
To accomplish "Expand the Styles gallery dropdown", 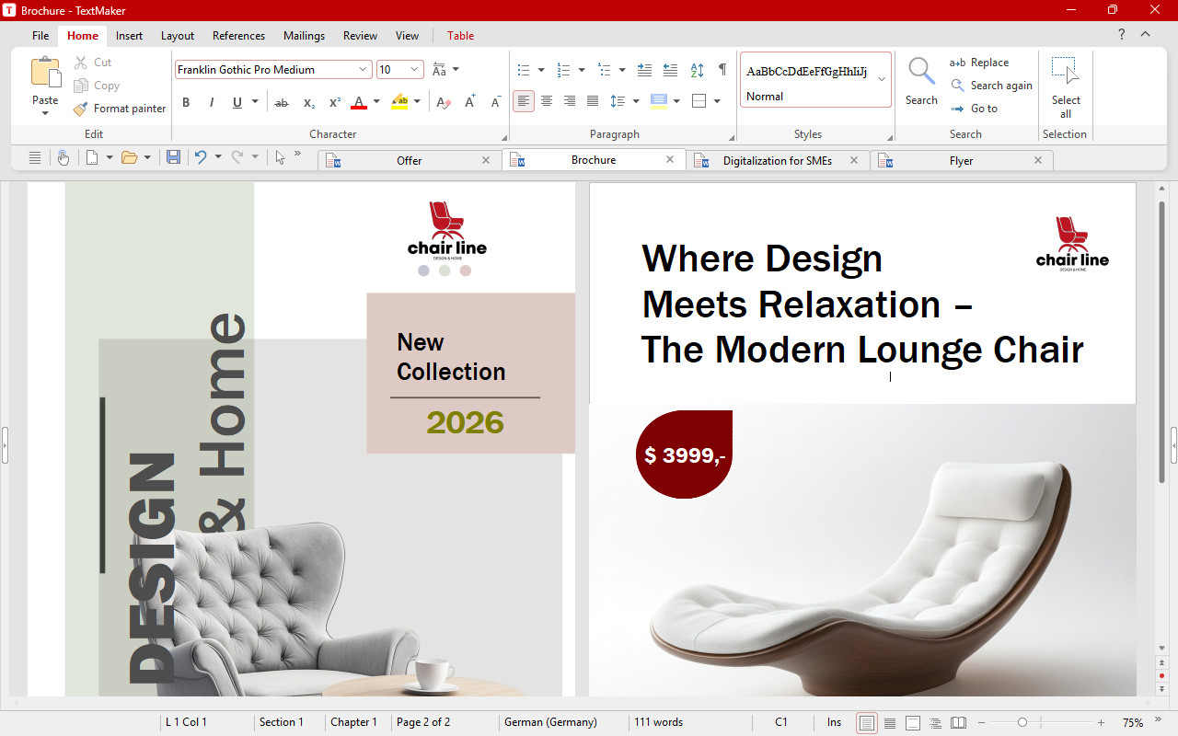I will click(x=882, y=80).
